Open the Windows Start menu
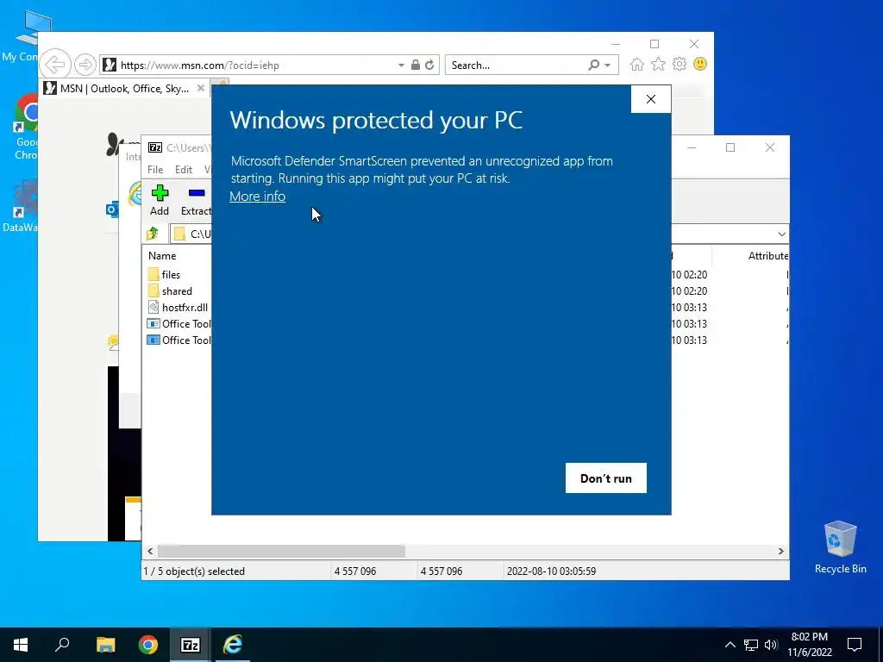The image size is (883, 662). tap(21, 645)
